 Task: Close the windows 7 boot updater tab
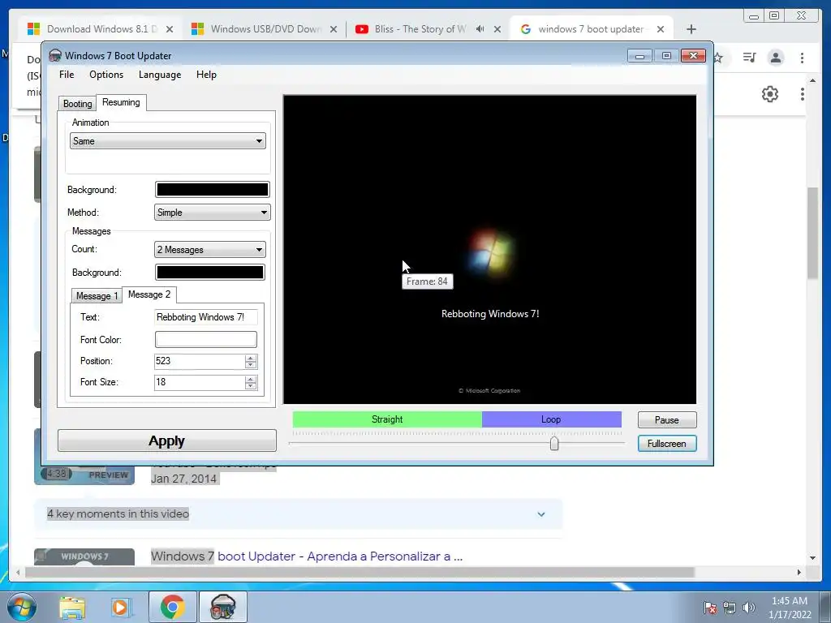(x=661, y=29)
